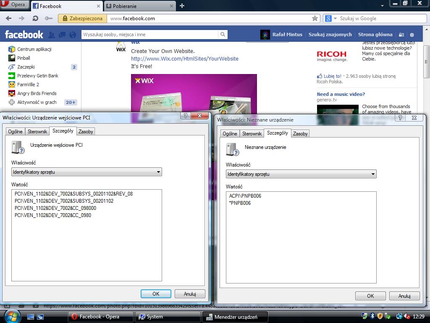Expand the property dropdown in Urządzenie wejściowe PCI dialog
The height and width of the screenshot is (323, 430).
pos(158,172)
